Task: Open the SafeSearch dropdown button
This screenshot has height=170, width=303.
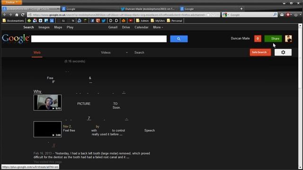Action: tap(260, 52)
